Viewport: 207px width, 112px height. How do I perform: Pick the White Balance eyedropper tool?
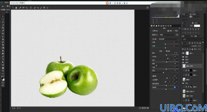20,8
